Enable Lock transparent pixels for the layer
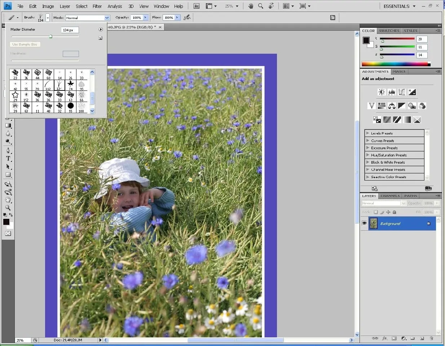The width and height of the screenshot is (445, 346). click(x=376, y=212)
